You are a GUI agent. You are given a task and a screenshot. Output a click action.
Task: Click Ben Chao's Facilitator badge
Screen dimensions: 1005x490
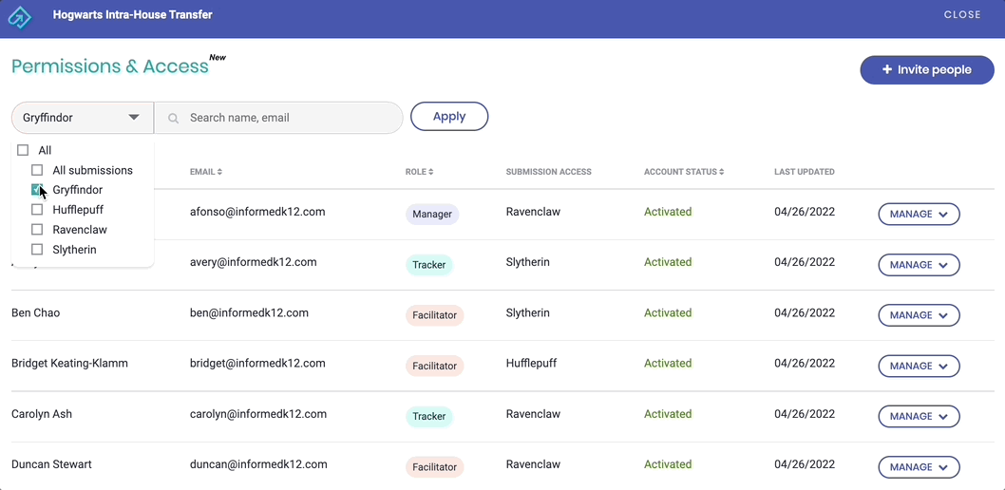(x=434, y=315)
